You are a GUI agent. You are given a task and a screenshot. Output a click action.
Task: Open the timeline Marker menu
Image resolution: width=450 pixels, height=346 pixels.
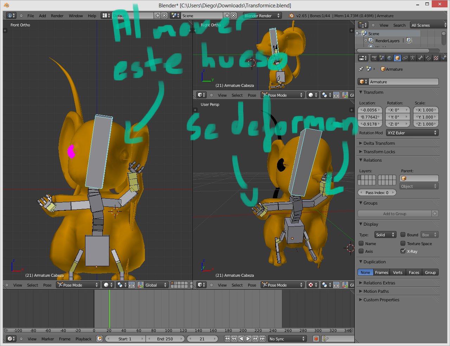pos(47,339)
